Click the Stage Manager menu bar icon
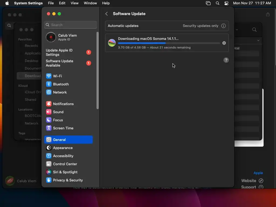 tap(208, 3)
